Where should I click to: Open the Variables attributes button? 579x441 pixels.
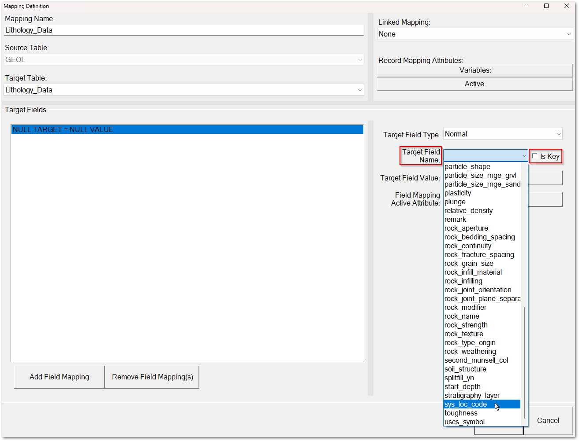click(x=475, y=70)
